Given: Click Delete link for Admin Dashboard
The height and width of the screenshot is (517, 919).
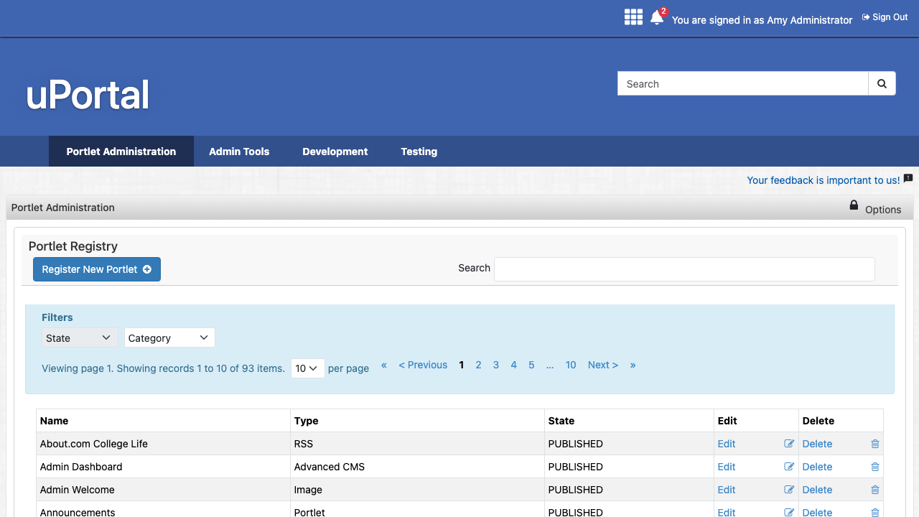Looking at the screenshot, I should (817, 467).
